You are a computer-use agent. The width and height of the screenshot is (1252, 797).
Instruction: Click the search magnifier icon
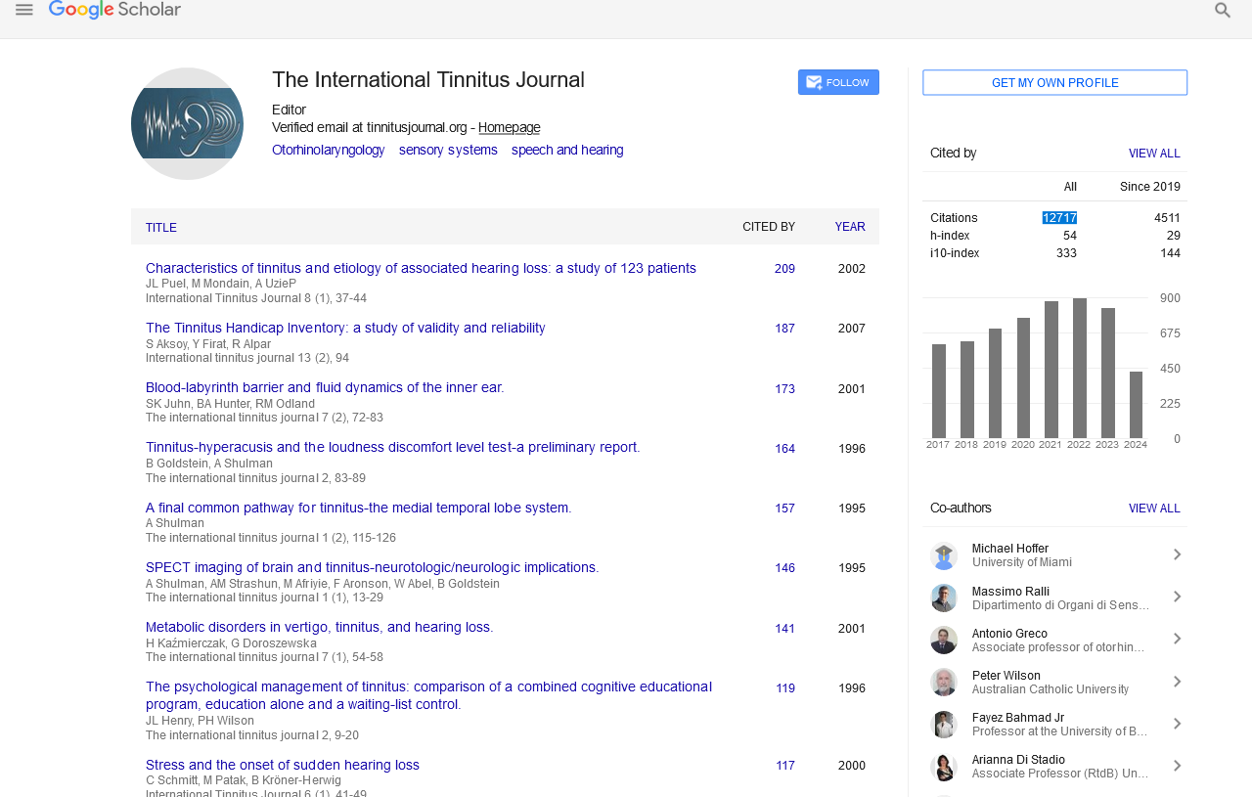pyautogui.click(x=1222, y=11)
